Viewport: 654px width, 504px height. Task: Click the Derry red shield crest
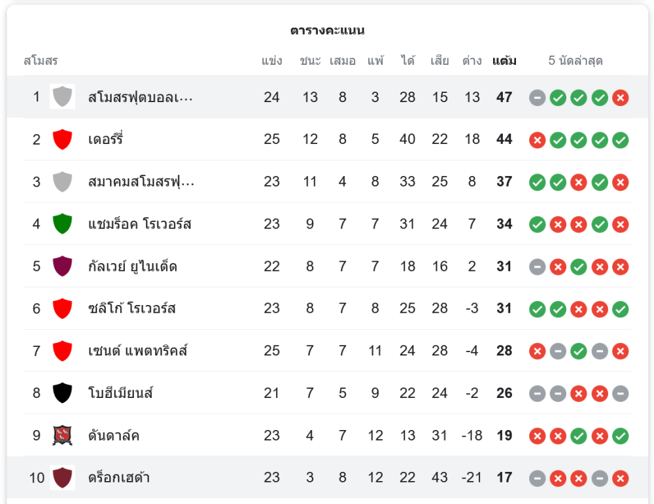pos(62,139)
